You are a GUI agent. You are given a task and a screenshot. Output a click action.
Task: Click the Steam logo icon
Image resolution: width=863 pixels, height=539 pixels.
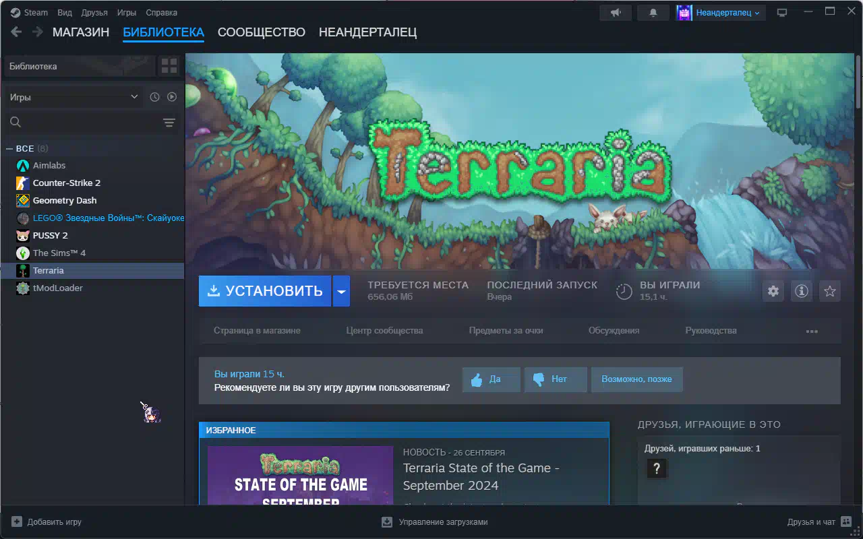15,13
